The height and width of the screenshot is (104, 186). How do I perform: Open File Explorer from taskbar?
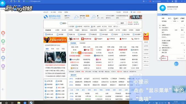(19, 103)
